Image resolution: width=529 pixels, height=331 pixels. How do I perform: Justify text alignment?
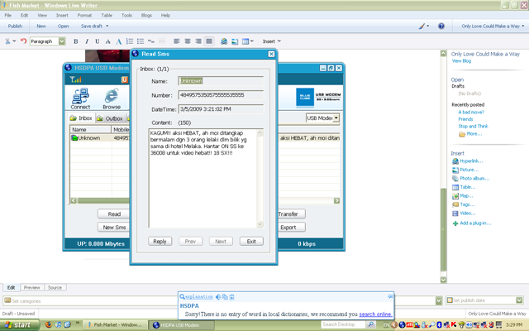click(209, 41)
